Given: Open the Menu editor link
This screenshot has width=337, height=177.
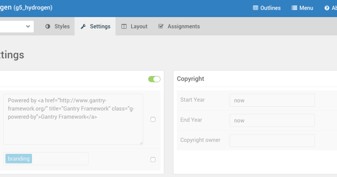Looking at the screenshot, I should click(x=306, y=8).
